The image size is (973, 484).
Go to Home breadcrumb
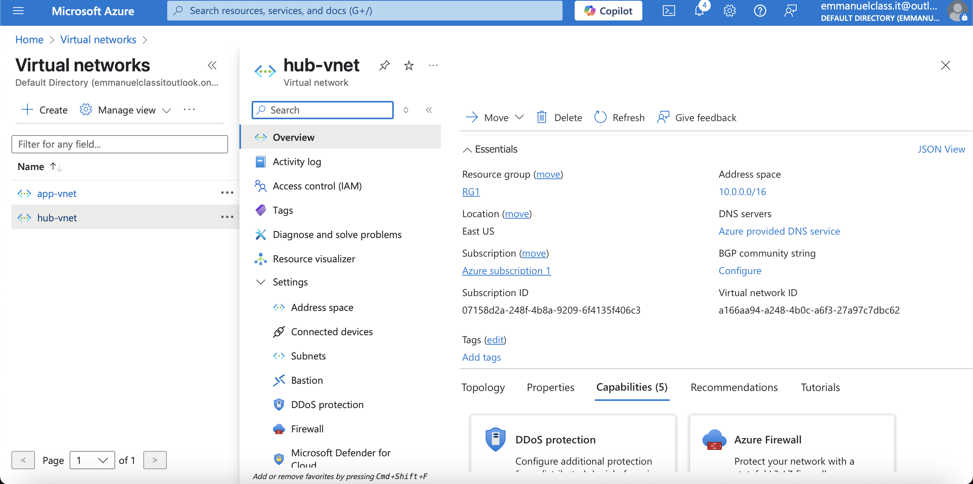29,39
